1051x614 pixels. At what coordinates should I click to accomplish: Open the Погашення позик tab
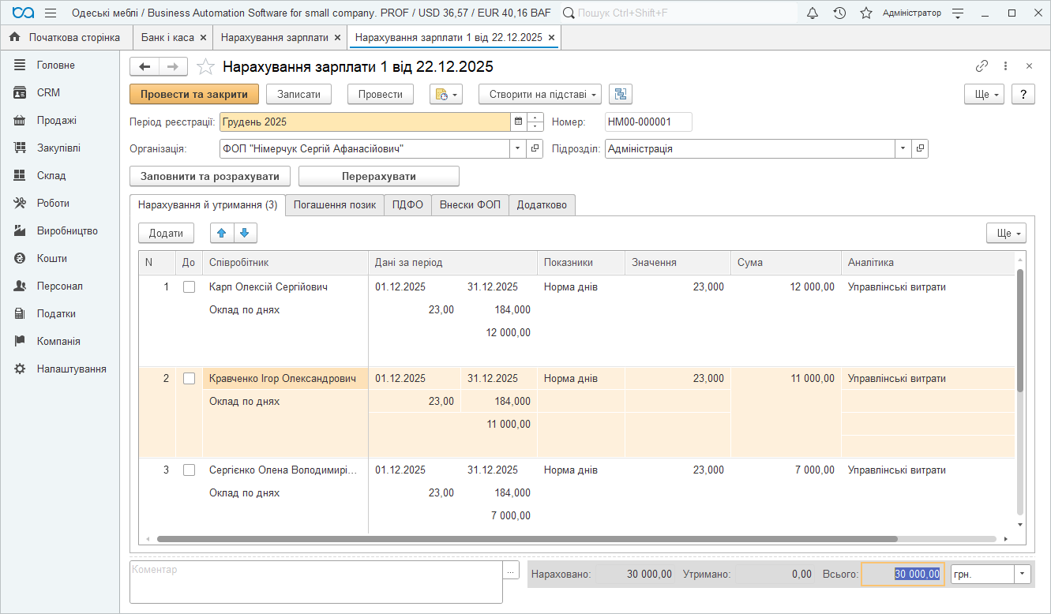pyautogui.click(x=335, y=205)
